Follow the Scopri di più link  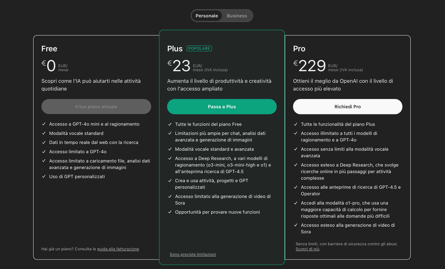pyautogui.click(x=307, y=249)
